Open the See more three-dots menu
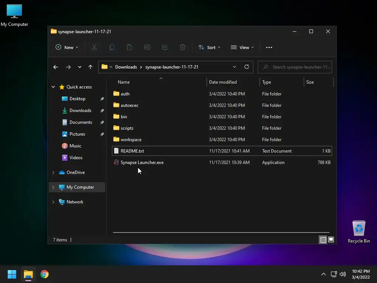Image resolution: width=377 pixels, height=283 pixels. coord(269,48)
